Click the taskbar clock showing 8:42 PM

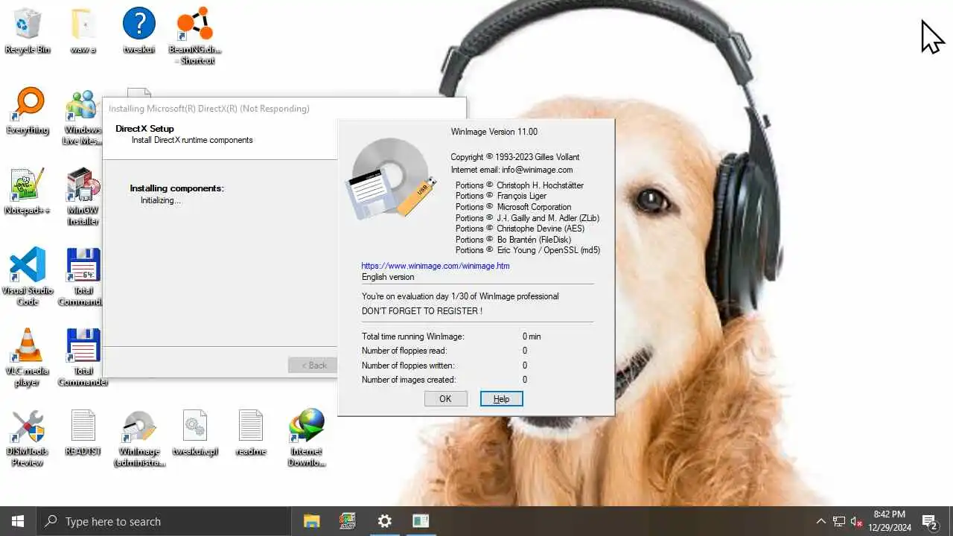click(889, 521)
